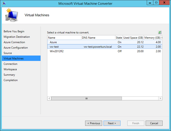Click the Next button

point(112,123)
